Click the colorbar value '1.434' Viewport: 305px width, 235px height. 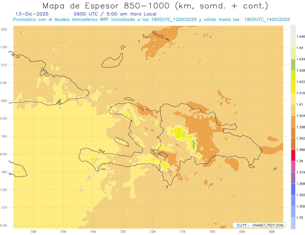tap(301, 59)
